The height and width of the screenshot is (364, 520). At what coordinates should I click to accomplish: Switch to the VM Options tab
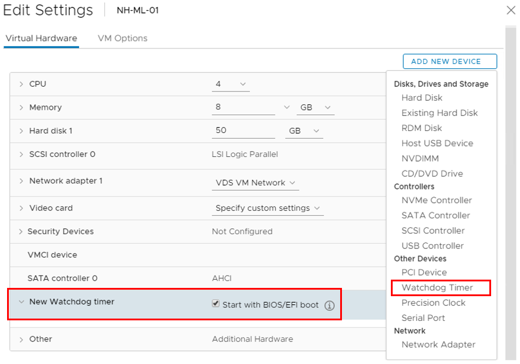(123, 38)
